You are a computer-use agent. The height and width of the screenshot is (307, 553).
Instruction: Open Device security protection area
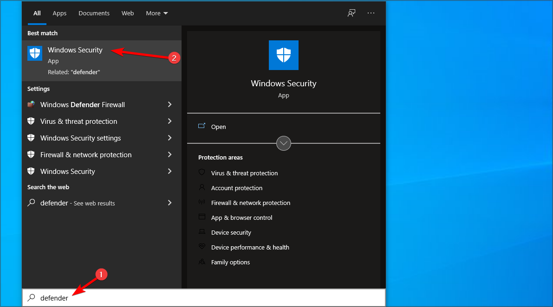[x=231, y=232]
